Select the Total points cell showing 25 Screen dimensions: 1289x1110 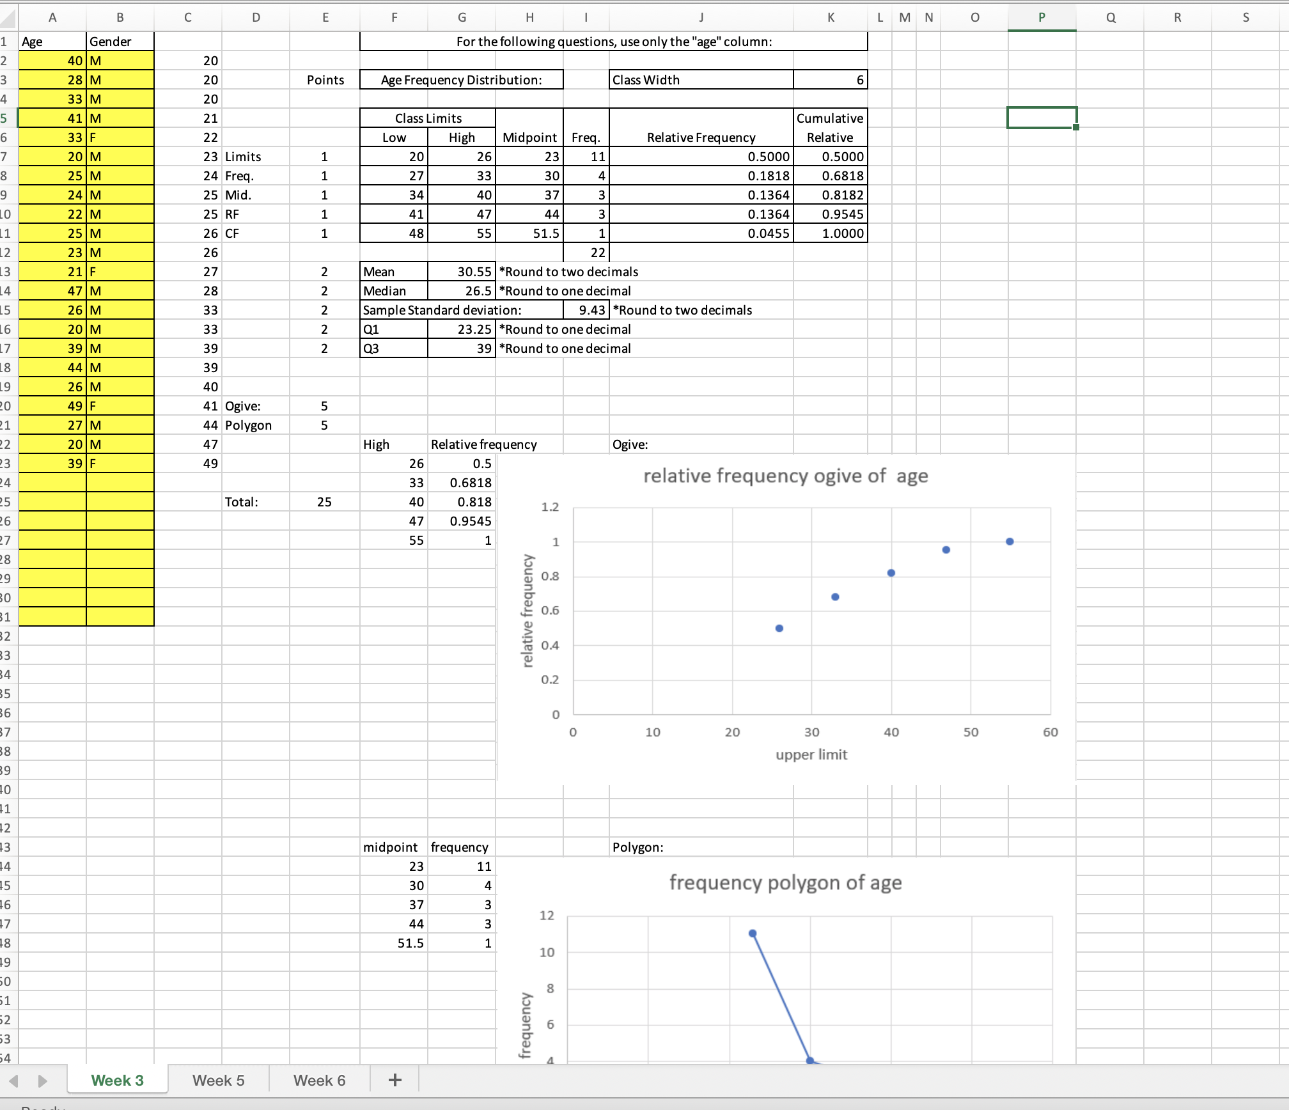pos(325,502)
